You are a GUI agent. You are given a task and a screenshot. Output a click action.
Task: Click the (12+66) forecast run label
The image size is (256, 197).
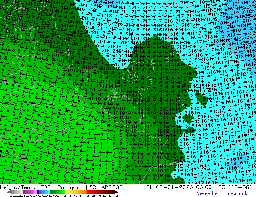tap(240, 187)
